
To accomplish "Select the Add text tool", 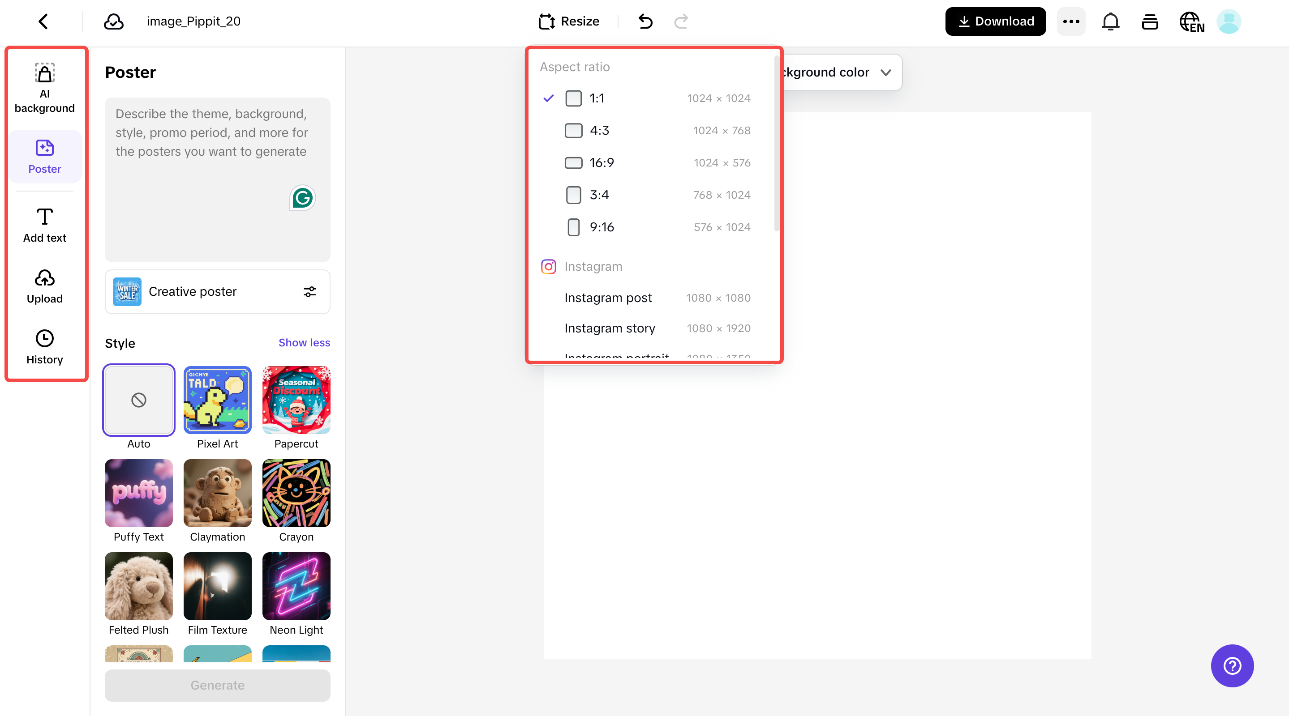I will (44, 225).
